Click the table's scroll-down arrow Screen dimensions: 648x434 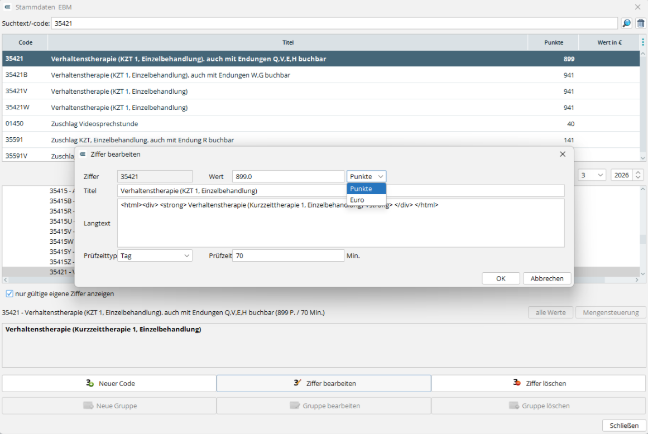(x=642, y=158)
